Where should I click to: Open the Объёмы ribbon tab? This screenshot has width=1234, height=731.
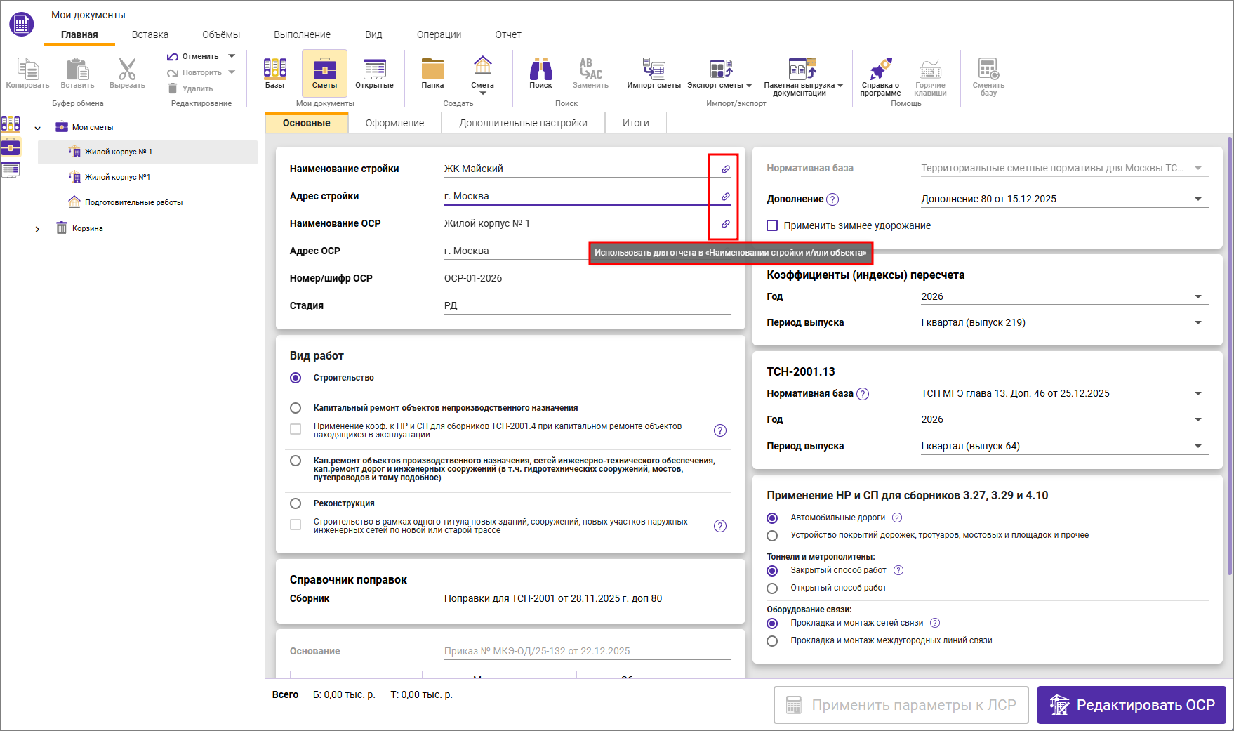pos(220,34)
